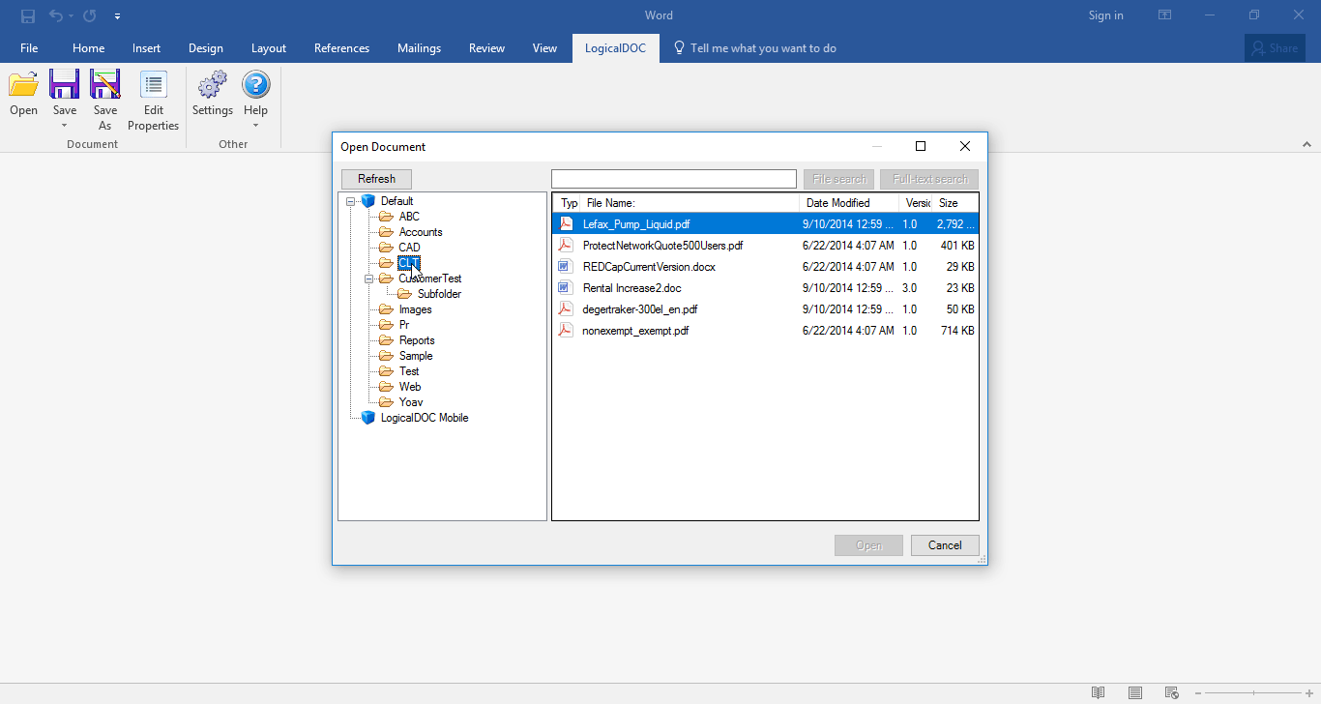
Task: Open Customize Quick Access Toolbar dropdown
Action: [x=117, y=16]
